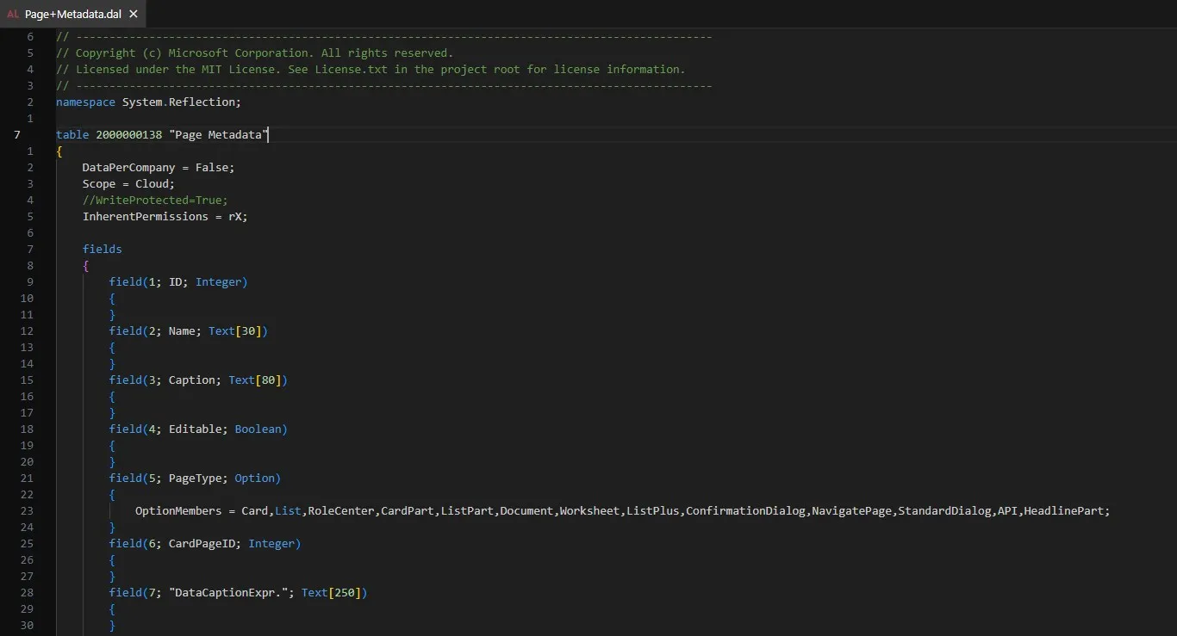1177x636 pixels.
Task: Click the Licensed under the MIT License comment
Action: click(371, 69)
